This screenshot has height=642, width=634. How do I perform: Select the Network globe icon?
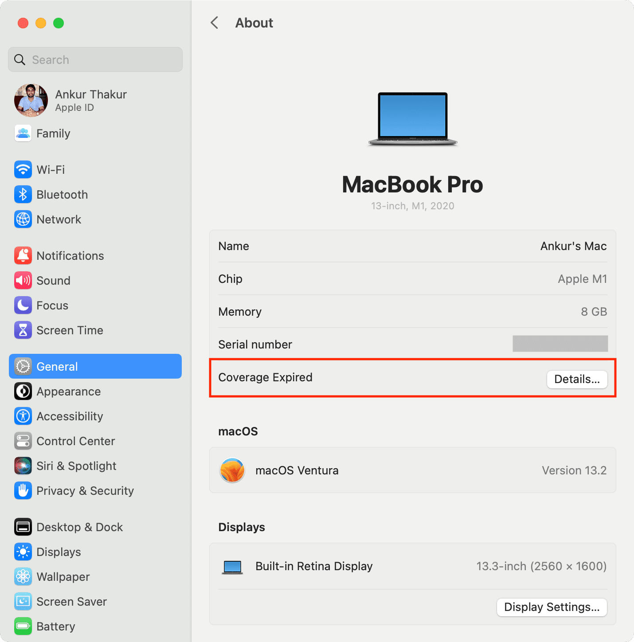23,219
